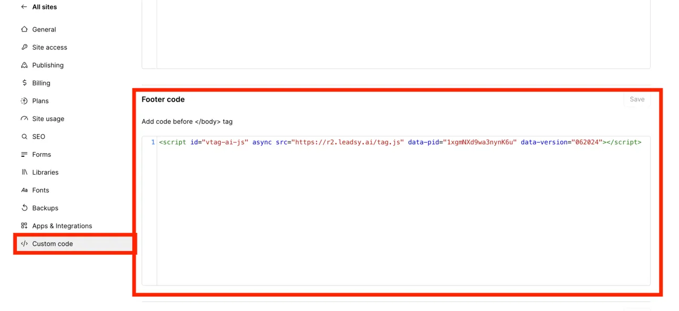Save the Footer code
The height and width of the screenshot is (311, 679).
click(637, 99)
